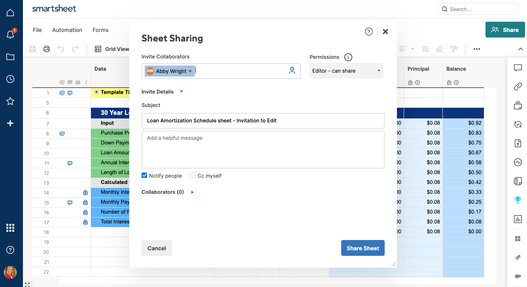The width and height of the screenshot is (527, 287).
Task: Click the helpful message text area
Action: pos(263,150)
